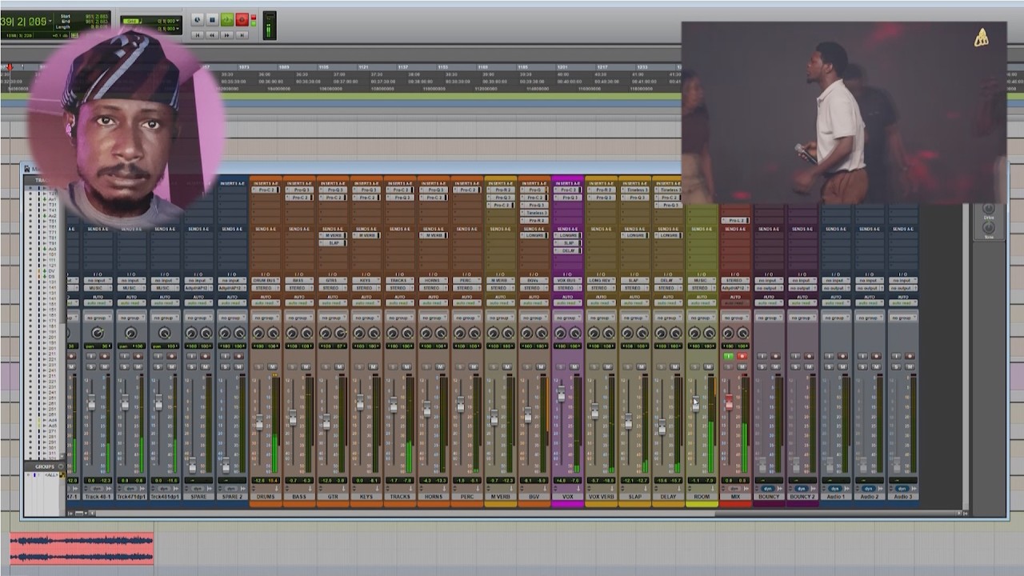The image size is (1024, 576).
Task: Click the dyn button on BOUNCY track
Action: click(769, 488)
